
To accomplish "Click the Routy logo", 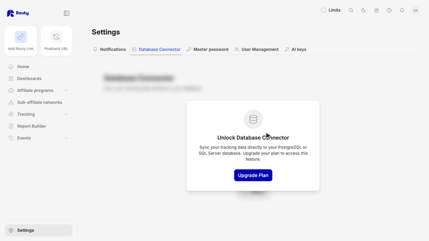I will (x=18, y=13).
